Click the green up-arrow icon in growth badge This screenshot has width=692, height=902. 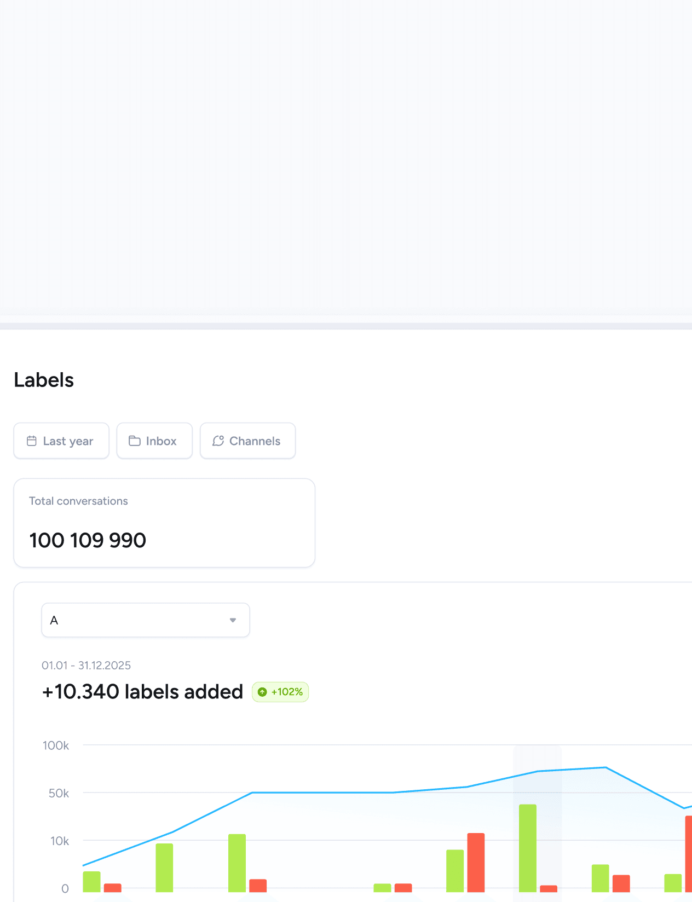coord(262,692)
